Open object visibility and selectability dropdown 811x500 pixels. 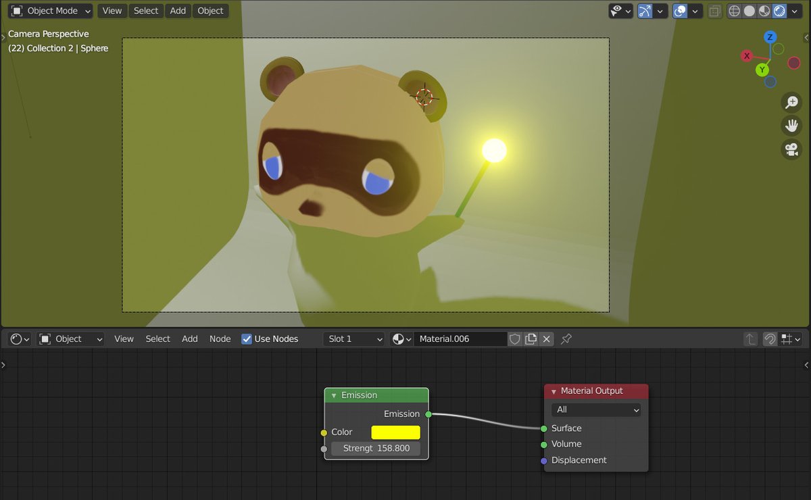[620, 11]
